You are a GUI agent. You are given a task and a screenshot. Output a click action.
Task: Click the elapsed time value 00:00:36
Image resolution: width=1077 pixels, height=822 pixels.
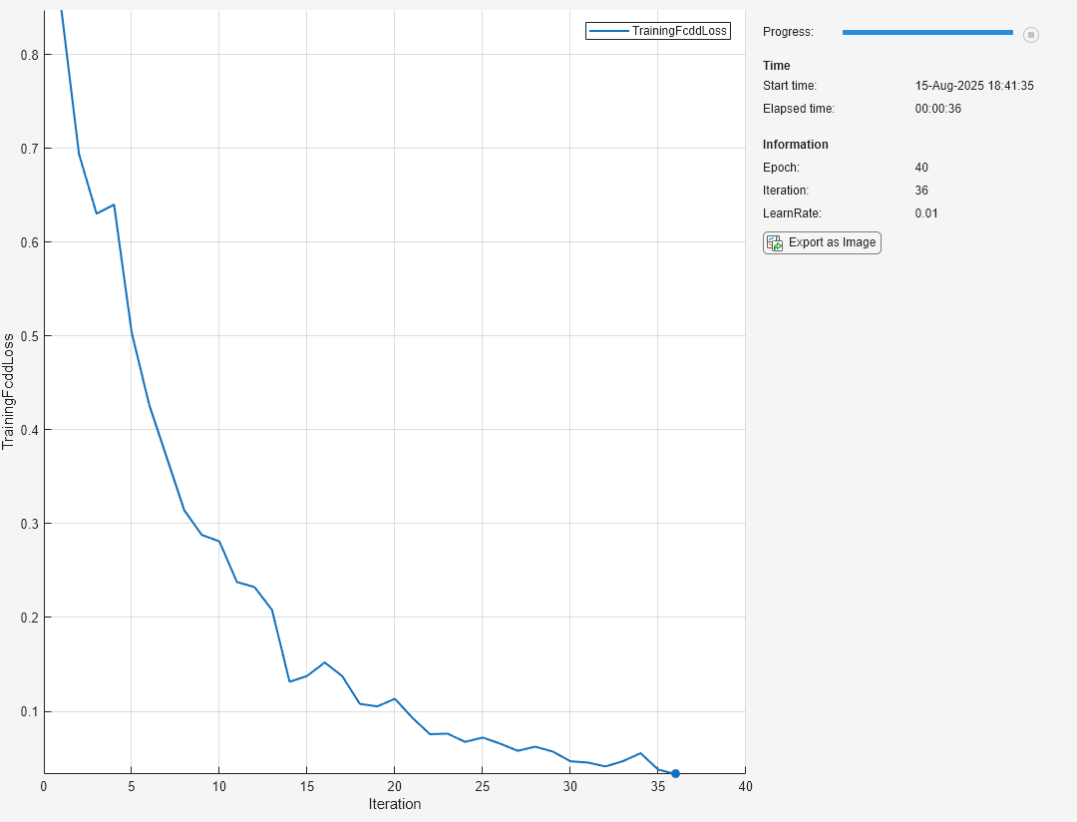pos(937,109)
